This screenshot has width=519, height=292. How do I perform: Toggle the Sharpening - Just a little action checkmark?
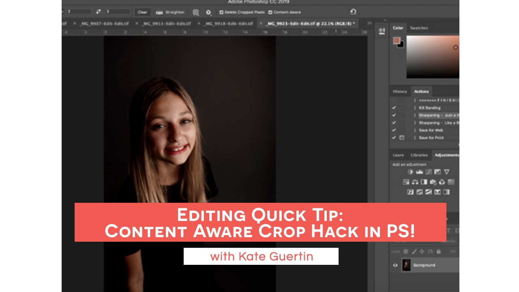394,115
